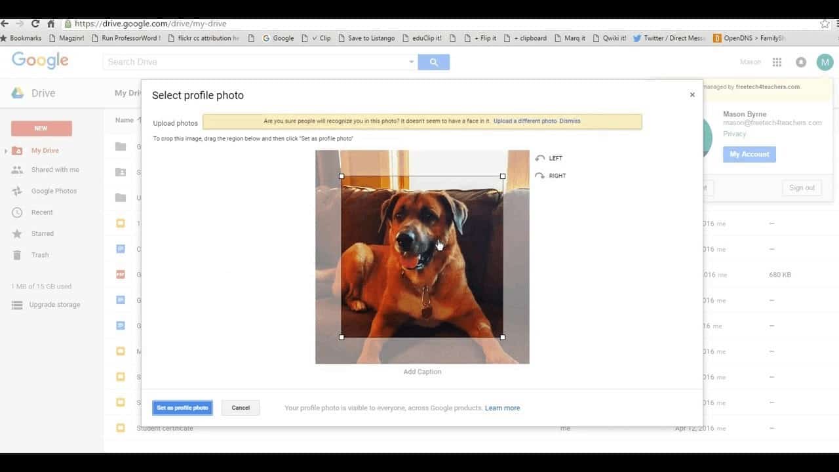The width and height of the screenshot is (839, 472).
Task: Switch to the Upload photos tab
Action: [175, 123]
